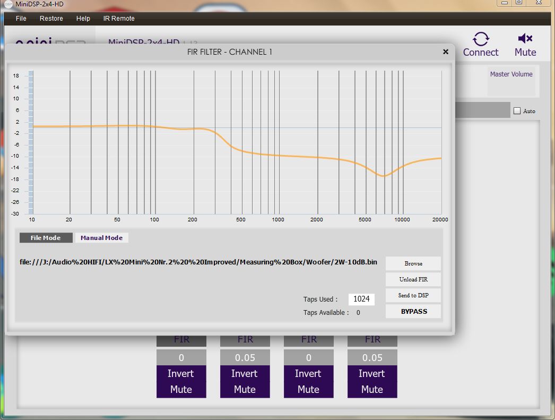Click the Connect sync icon
Image resolution: width=555 pixels, height=420 pixels.
click(481, 39)
